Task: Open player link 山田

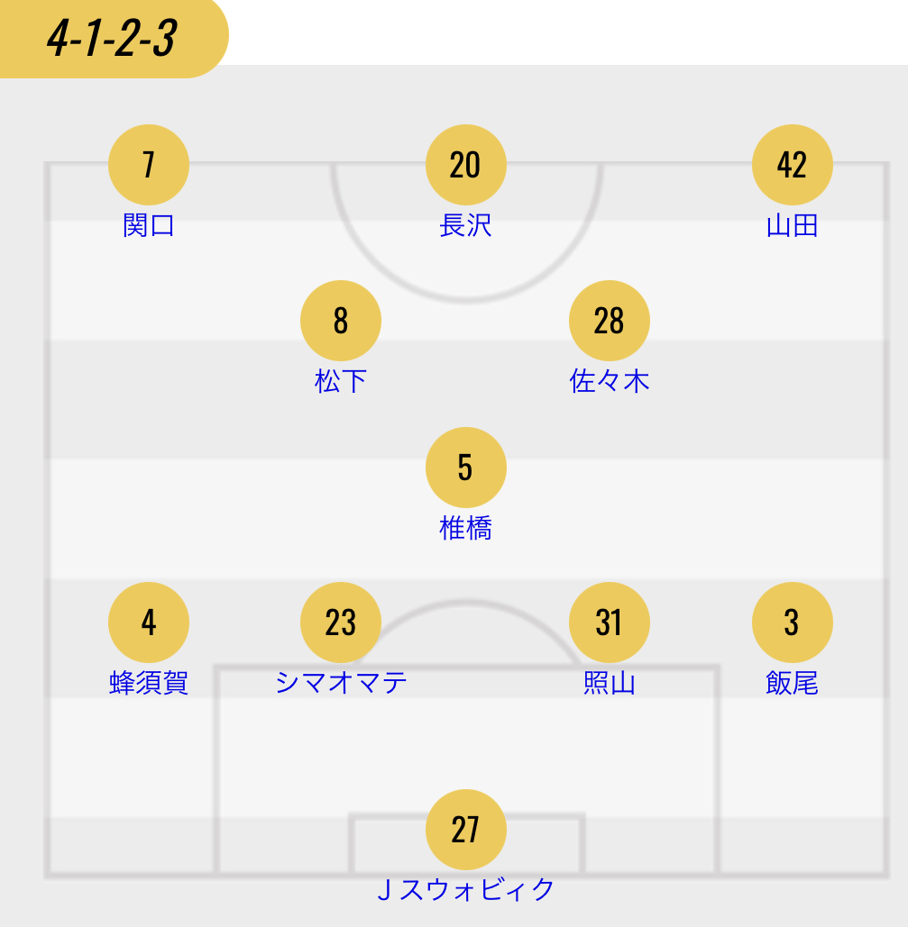Action: [792, 225]
